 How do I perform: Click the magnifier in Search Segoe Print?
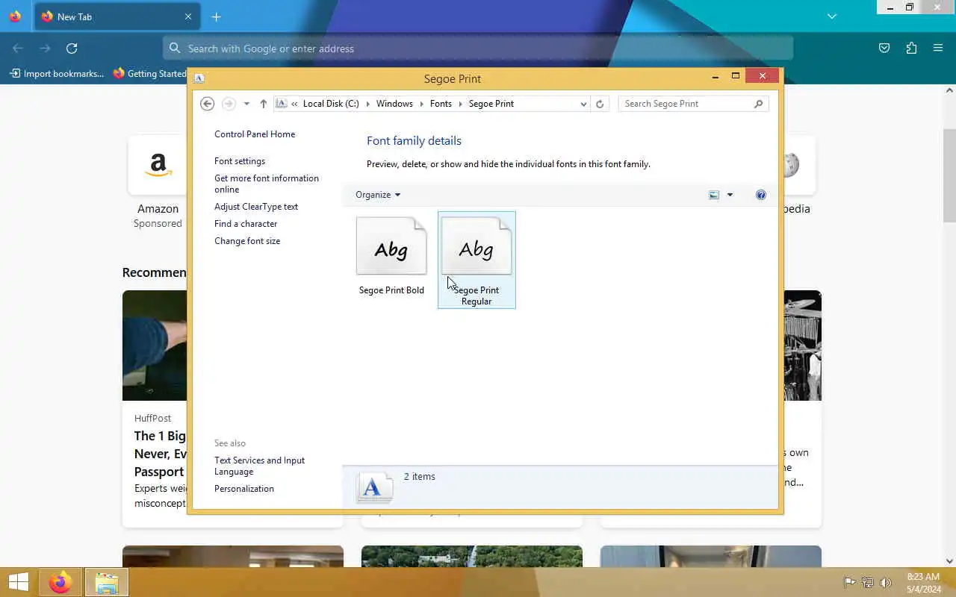[x=759, y=104]
